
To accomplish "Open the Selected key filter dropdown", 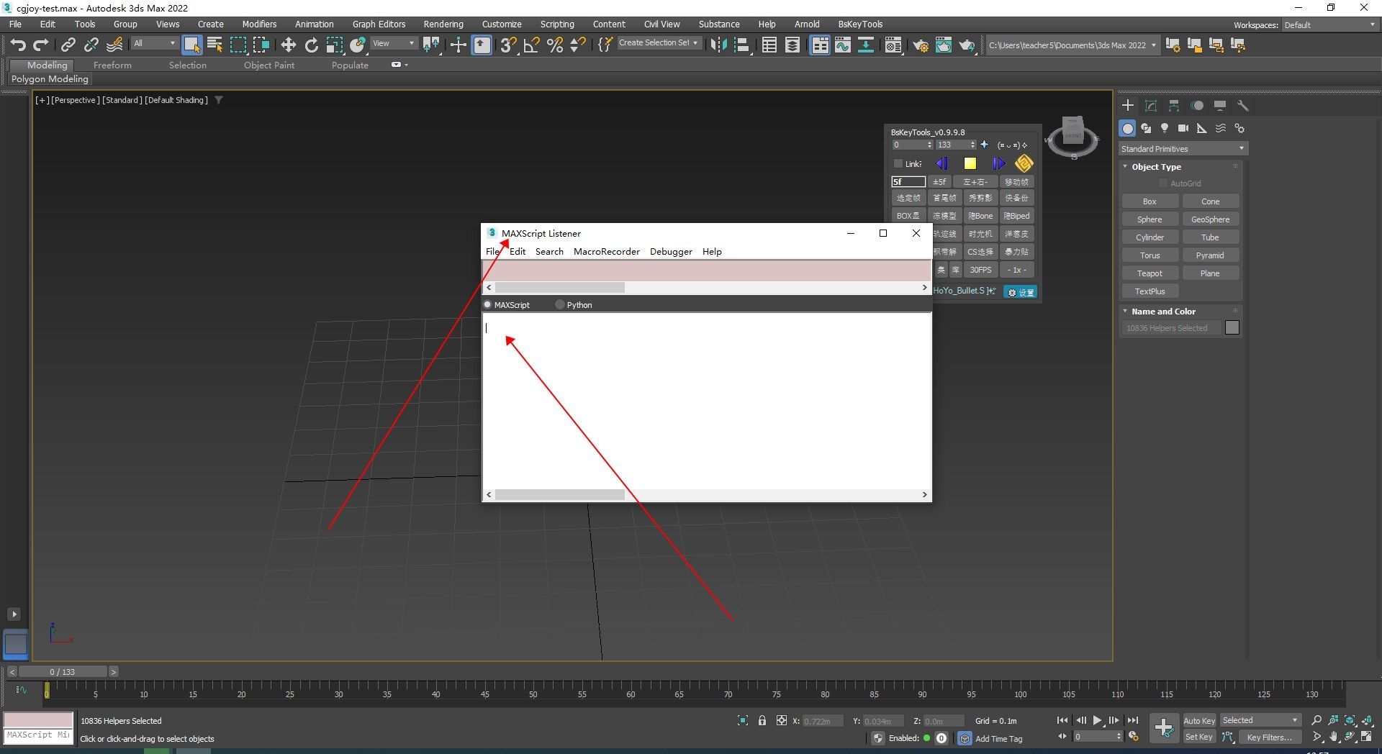I will click(1260, 721).
